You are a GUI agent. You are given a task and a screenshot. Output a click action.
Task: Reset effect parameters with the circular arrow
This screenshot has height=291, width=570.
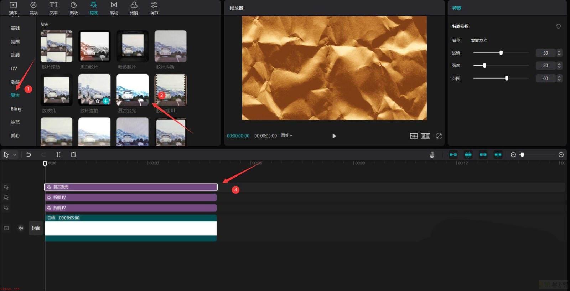coord(559,26)
